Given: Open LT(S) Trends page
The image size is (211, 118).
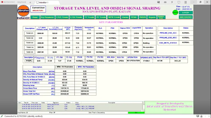Looking at the screenshot, I should tap(76, 17).
